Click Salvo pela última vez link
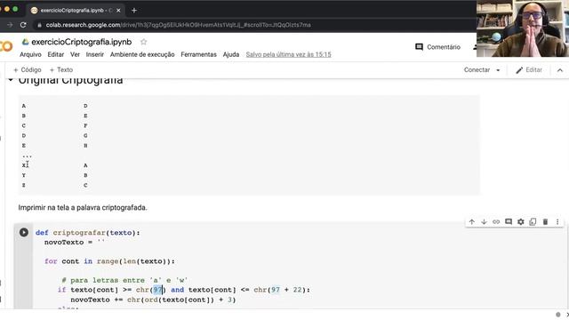 [288, 54]
